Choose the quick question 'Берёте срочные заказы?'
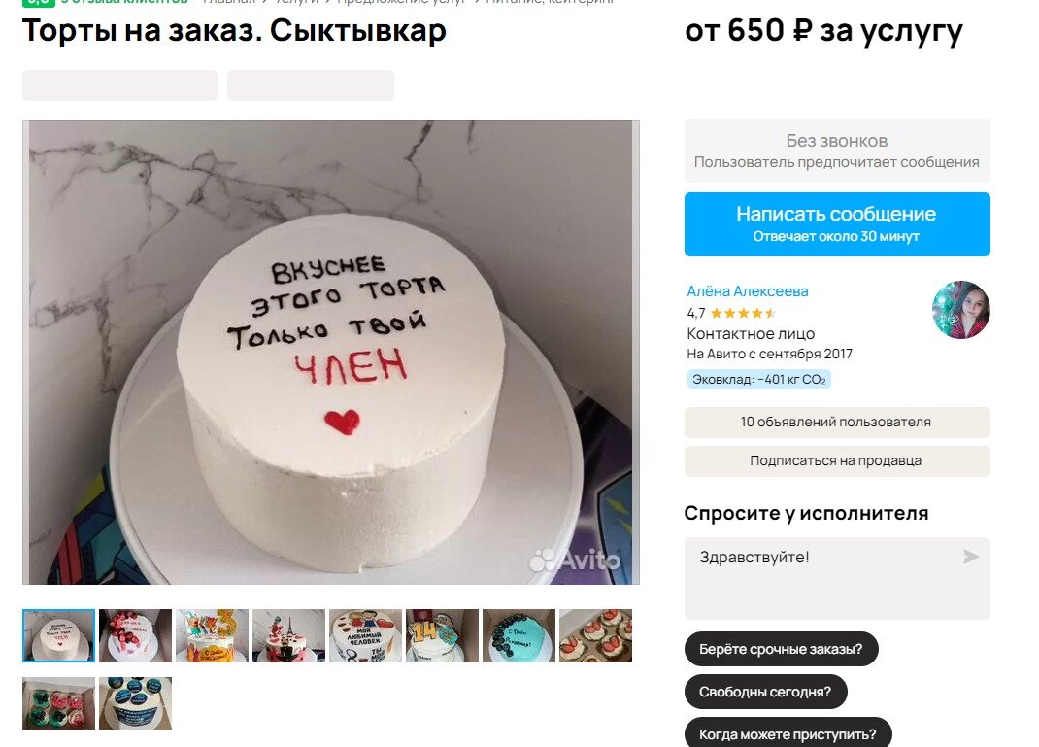The image size is (1039, 747). point(782,649)
